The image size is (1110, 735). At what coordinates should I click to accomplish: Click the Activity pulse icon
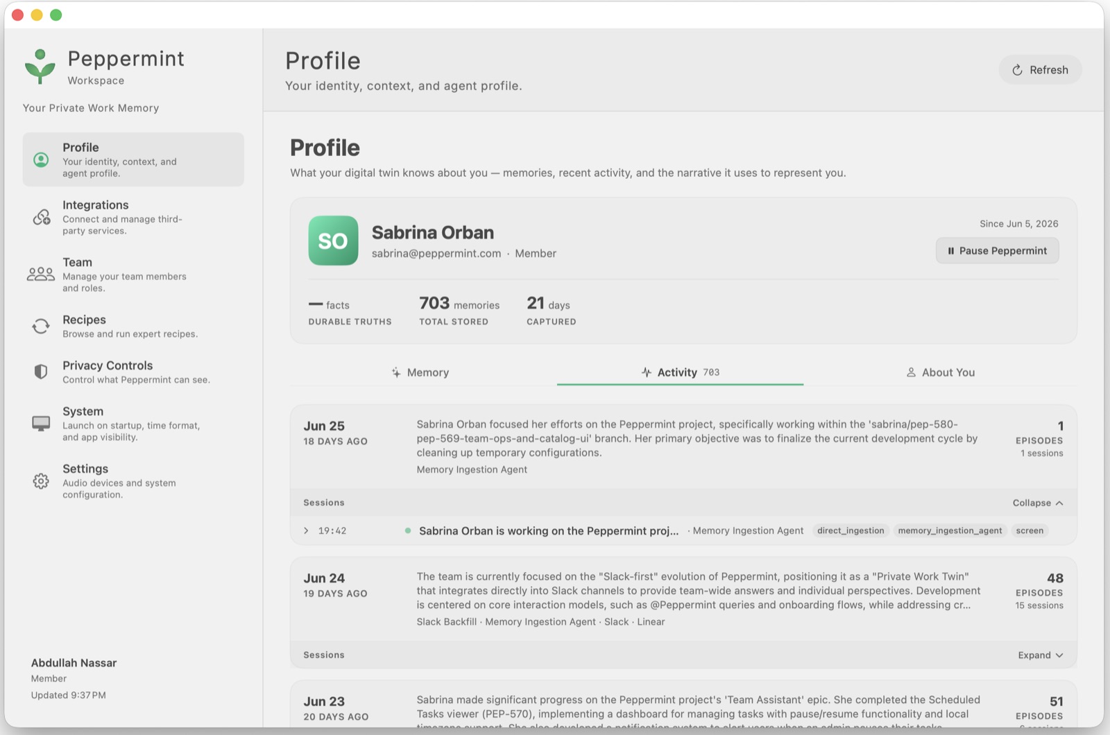647,372
